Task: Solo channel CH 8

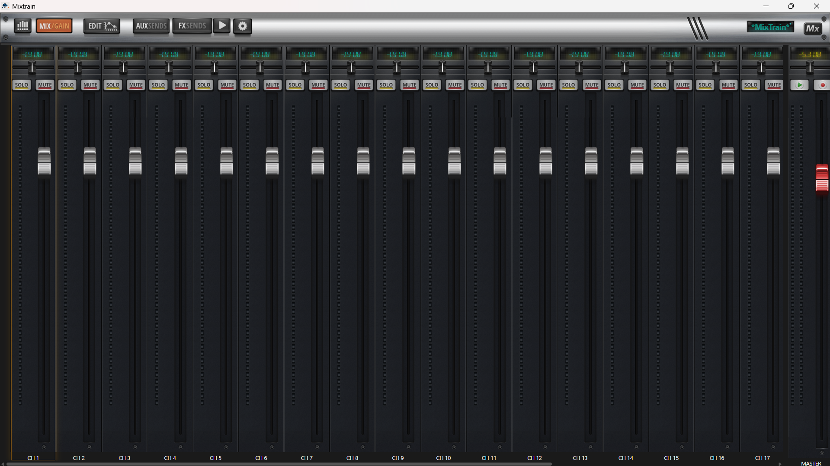Action: tap(340, 85)
